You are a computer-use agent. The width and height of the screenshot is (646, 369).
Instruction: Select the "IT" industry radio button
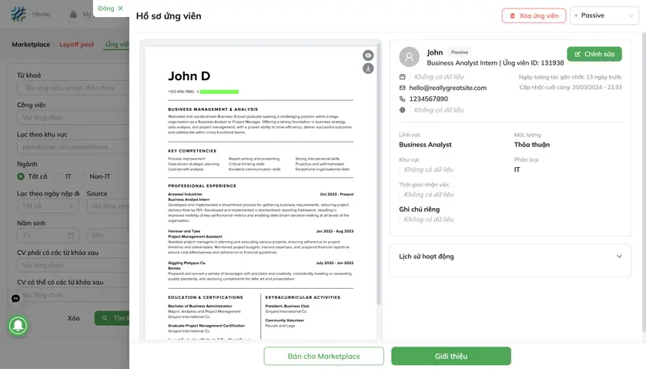(x=58, y=176)
